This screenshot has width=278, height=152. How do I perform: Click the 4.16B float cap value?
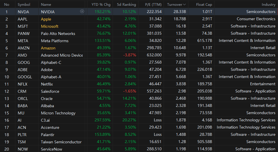(x=207, y=121)
